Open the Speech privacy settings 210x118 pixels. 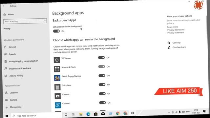pos(12,54)
